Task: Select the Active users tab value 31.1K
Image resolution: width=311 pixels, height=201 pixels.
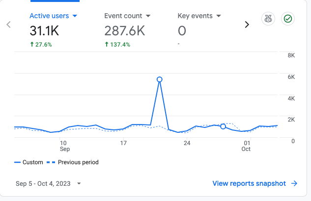Action: [x=44, y=31]
